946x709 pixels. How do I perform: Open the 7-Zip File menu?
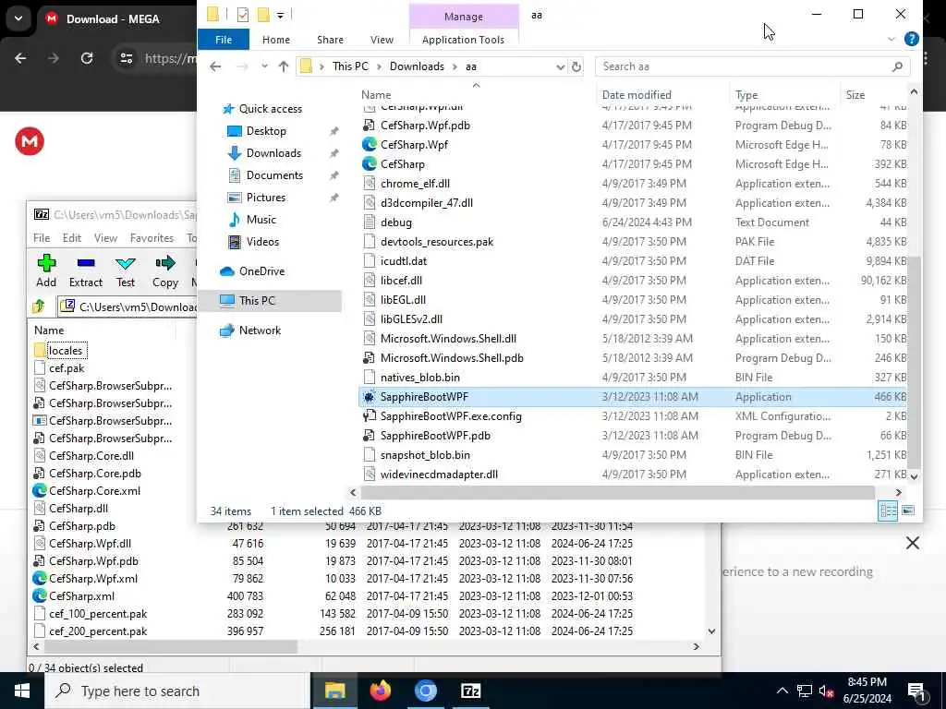pyautogui.click(x=42, y=238)
